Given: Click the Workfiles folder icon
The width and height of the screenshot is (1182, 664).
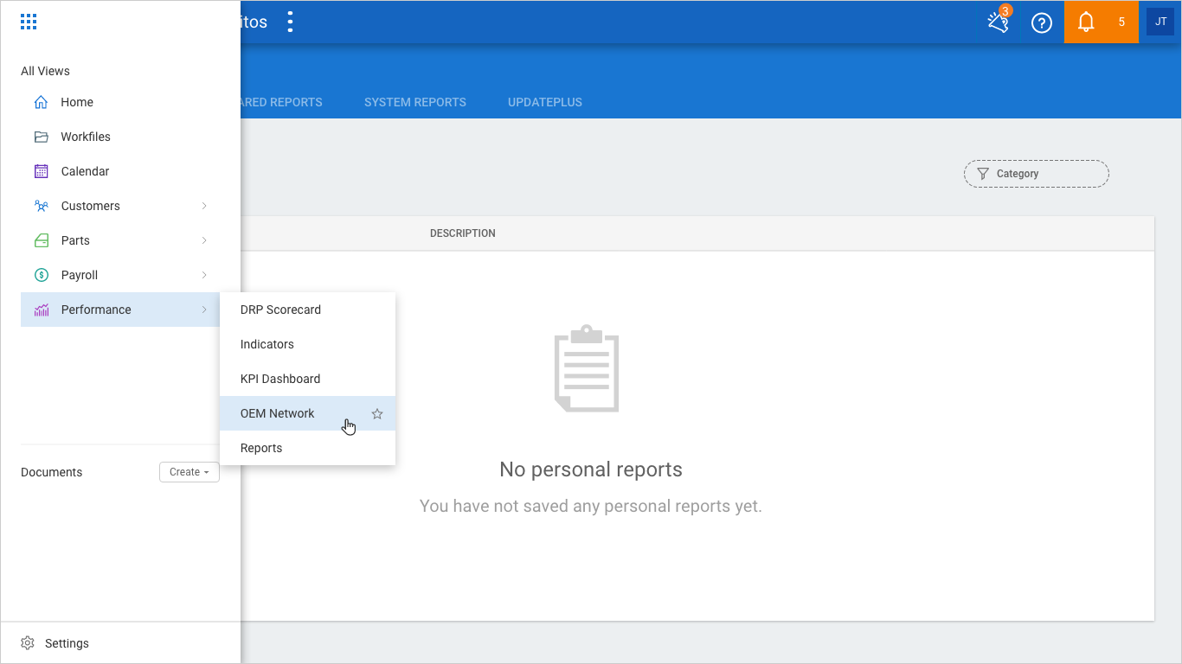Looking at the screenshot, I should [41, 137].
